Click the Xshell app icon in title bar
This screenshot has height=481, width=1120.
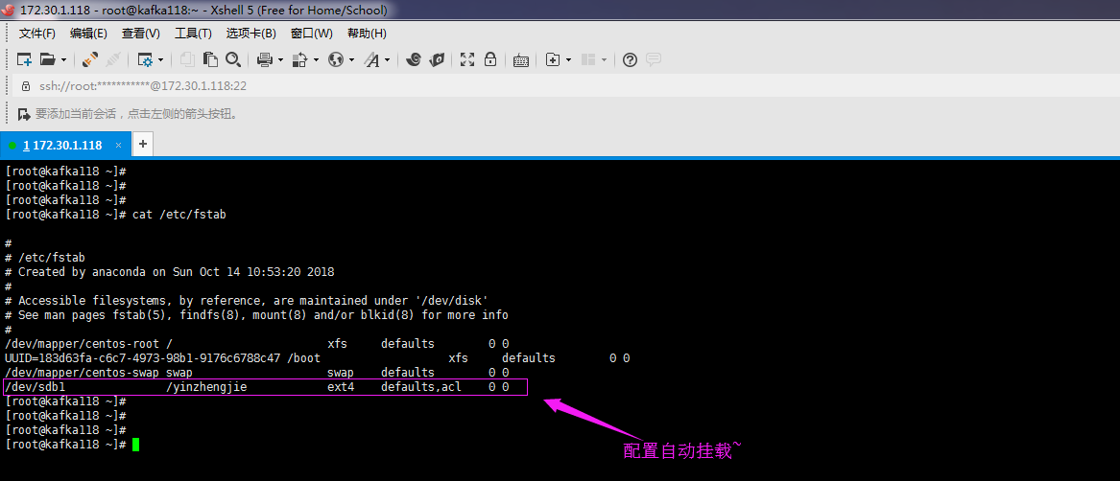pyautogui.click(x=9, y=10)
